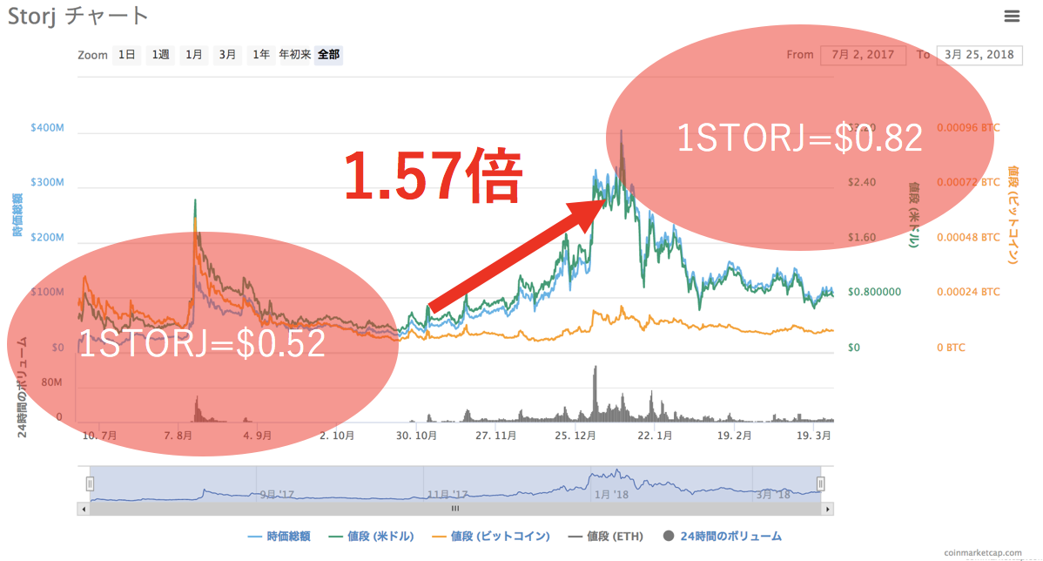
Task: Click the 0.00024 BTC axis label
Action: (968, 292)
